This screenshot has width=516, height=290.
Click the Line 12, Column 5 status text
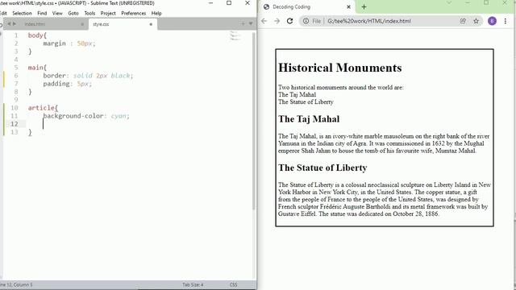coord(16,284)
